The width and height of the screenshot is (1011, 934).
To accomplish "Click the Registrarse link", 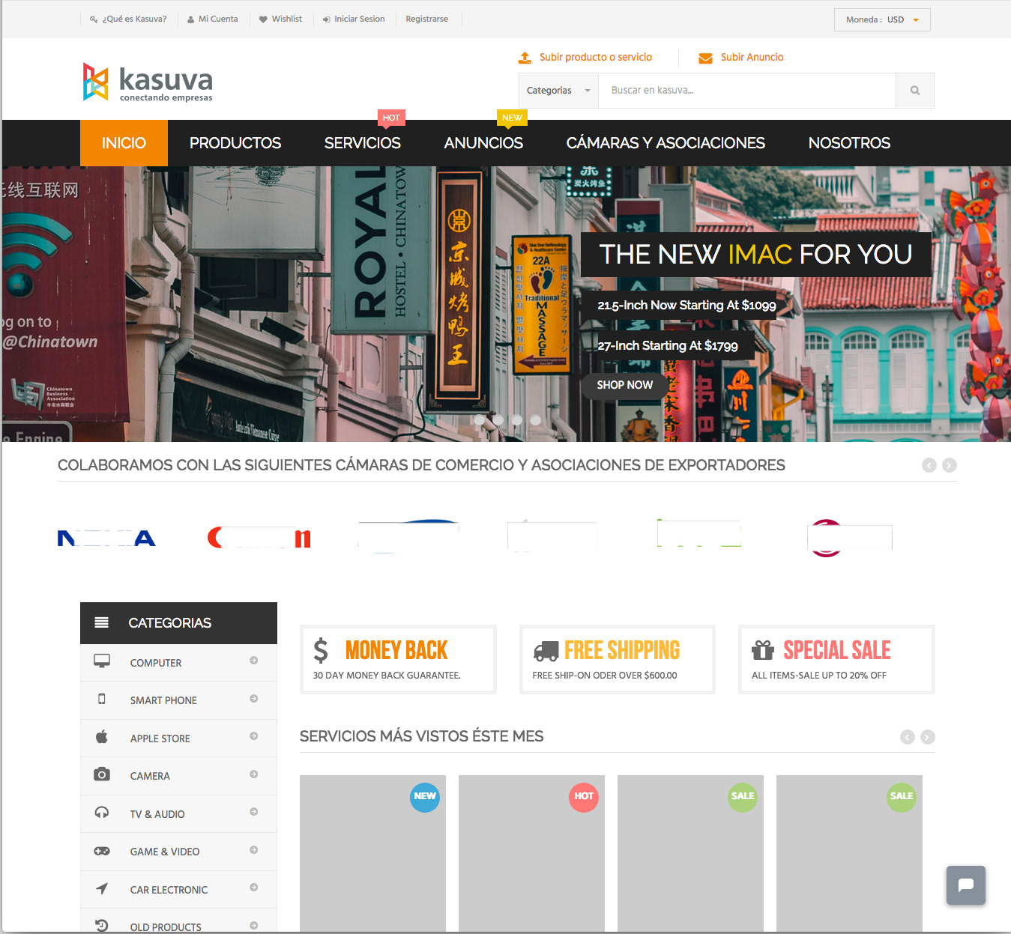I will coord(427,19).
